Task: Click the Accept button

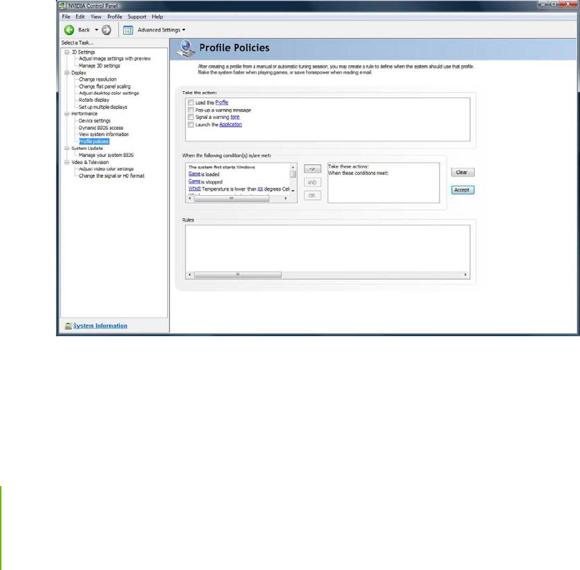Action: 462,190
